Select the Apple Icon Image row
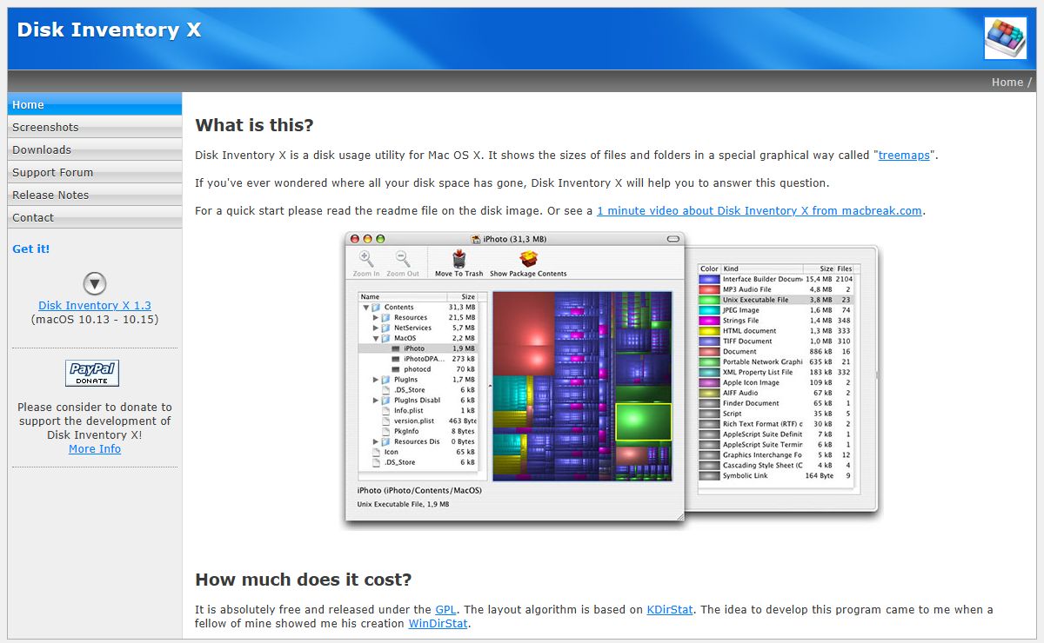This screenshot has height=643, width=1044. [776, 382]
